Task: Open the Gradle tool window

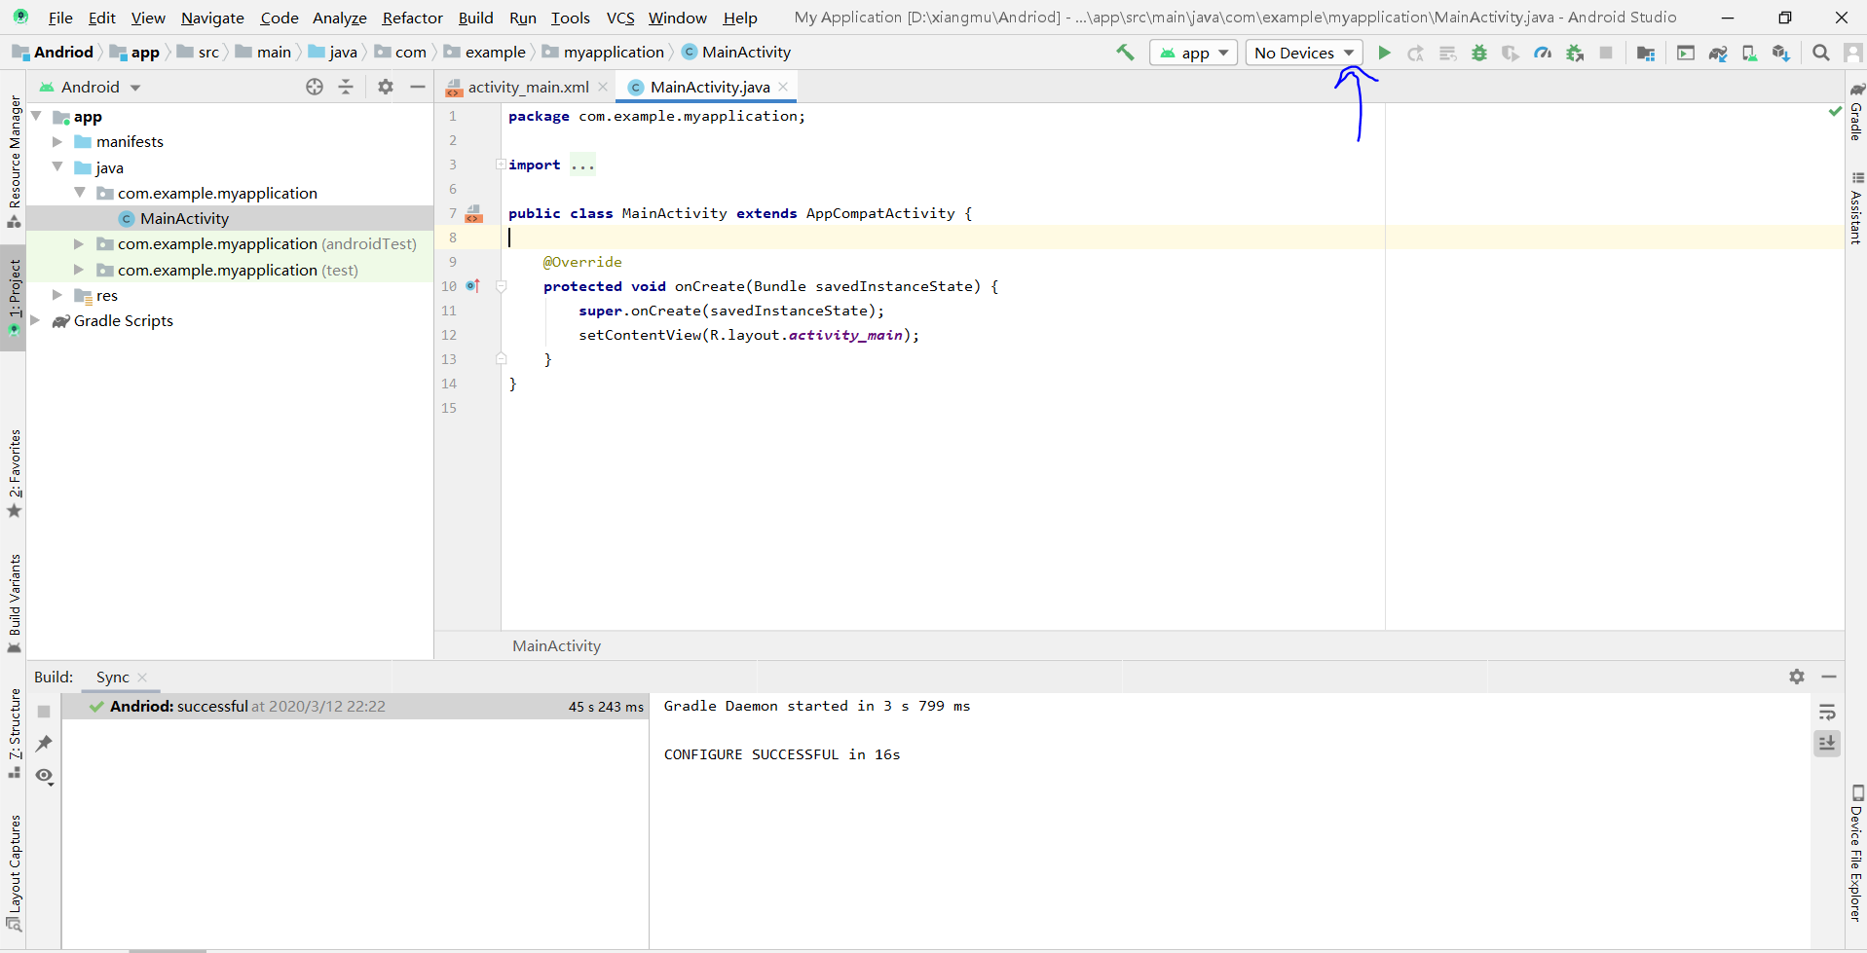Action: [1856, 111]
